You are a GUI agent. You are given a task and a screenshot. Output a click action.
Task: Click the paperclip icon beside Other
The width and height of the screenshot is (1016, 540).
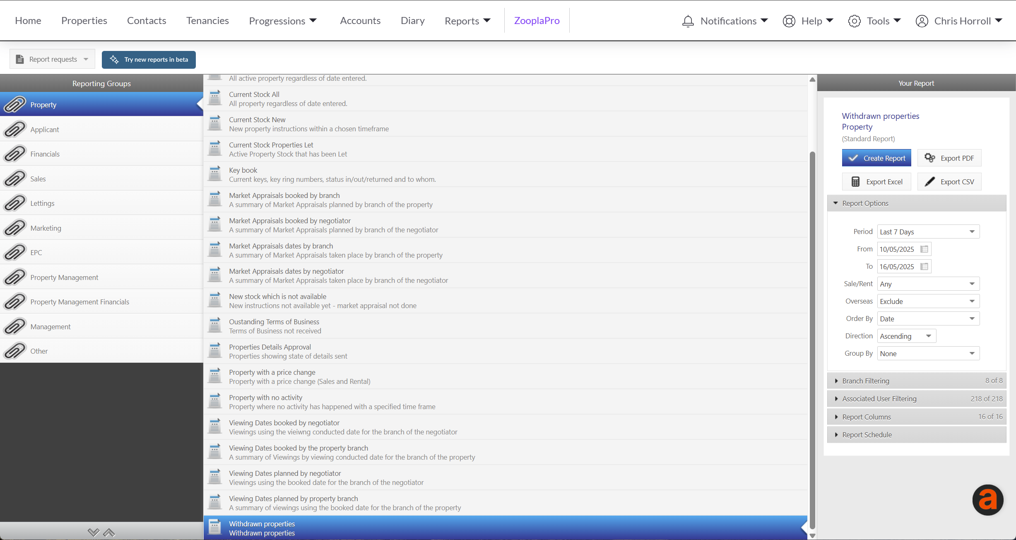click(x=15, y=351)
